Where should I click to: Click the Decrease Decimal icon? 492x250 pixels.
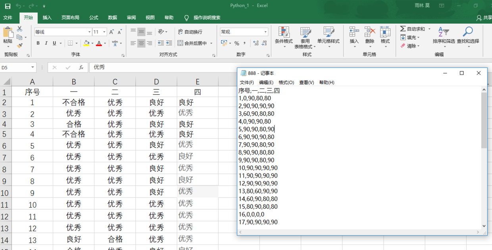click(x=263, y=43)
